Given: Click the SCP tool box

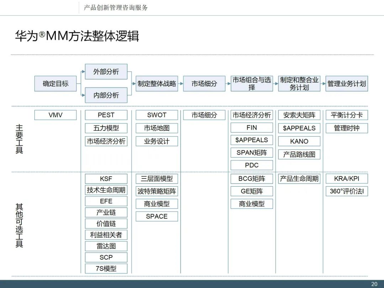Looking at the screenshot, I should pos(106,257).
